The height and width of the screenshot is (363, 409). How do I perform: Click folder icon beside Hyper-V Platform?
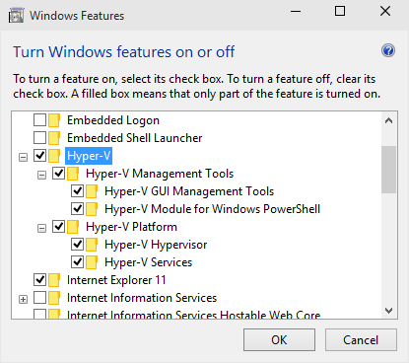tap(73, 227)
